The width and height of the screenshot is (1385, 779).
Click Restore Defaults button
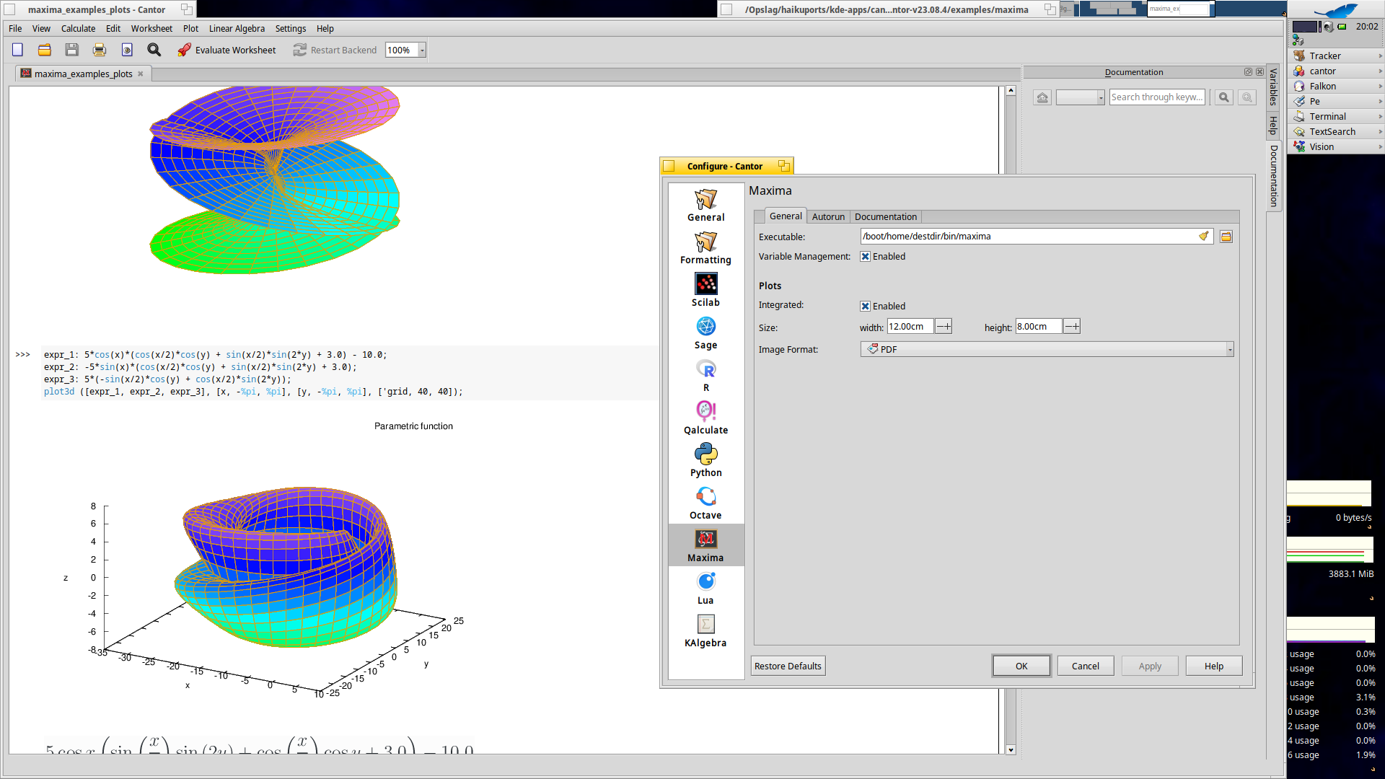pos(788,666)
